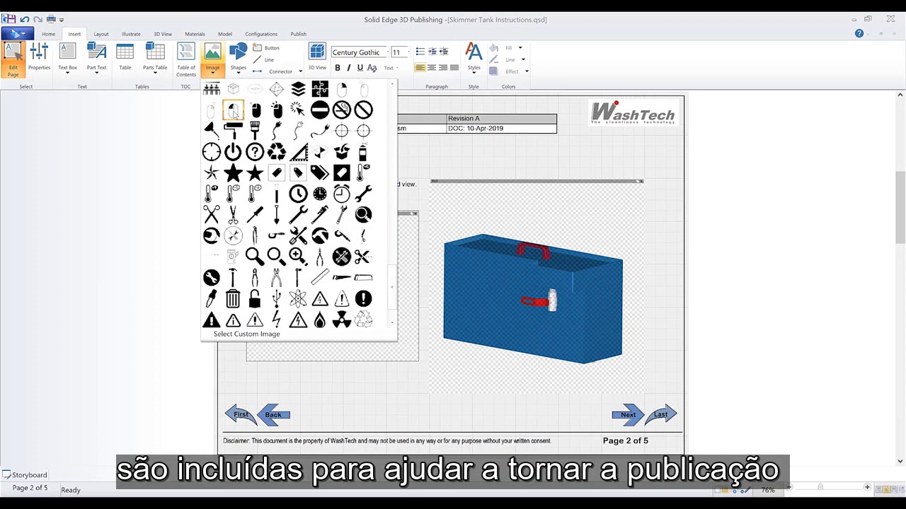Image resolution: width=906 pixels, height=509 pixels.
Task: Insert a Table of Contents
Action: 186,59
